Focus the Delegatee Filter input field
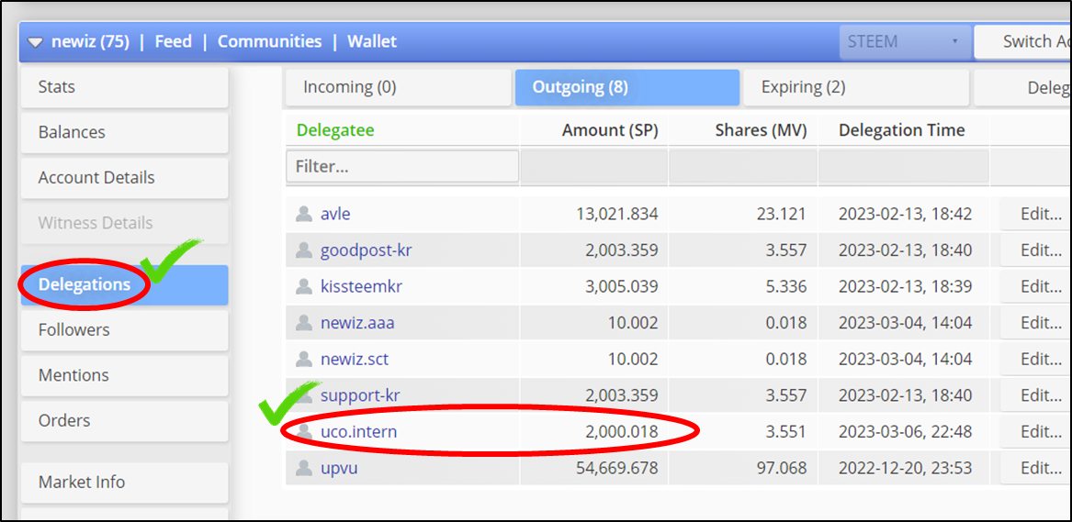 pyautogui.click(x=402, y=166)
